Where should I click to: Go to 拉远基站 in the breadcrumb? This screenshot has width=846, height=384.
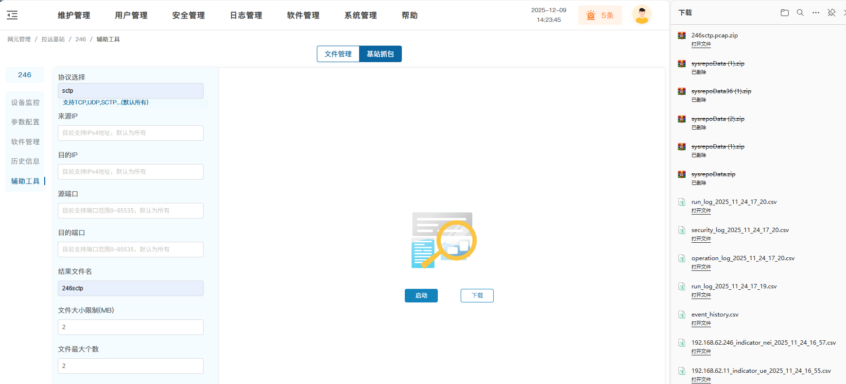tap(53, 39)
